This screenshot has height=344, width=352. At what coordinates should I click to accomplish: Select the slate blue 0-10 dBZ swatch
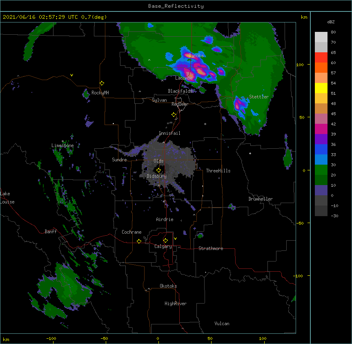point(321,190)
